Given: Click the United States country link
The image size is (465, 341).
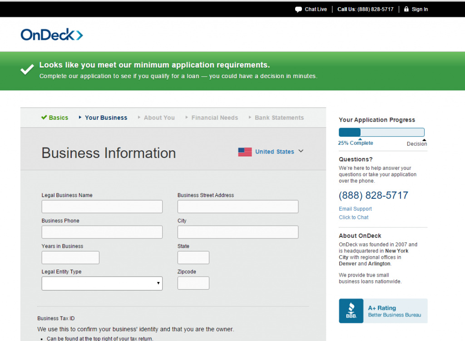Looking at the screenshot, I should [275, 152].
